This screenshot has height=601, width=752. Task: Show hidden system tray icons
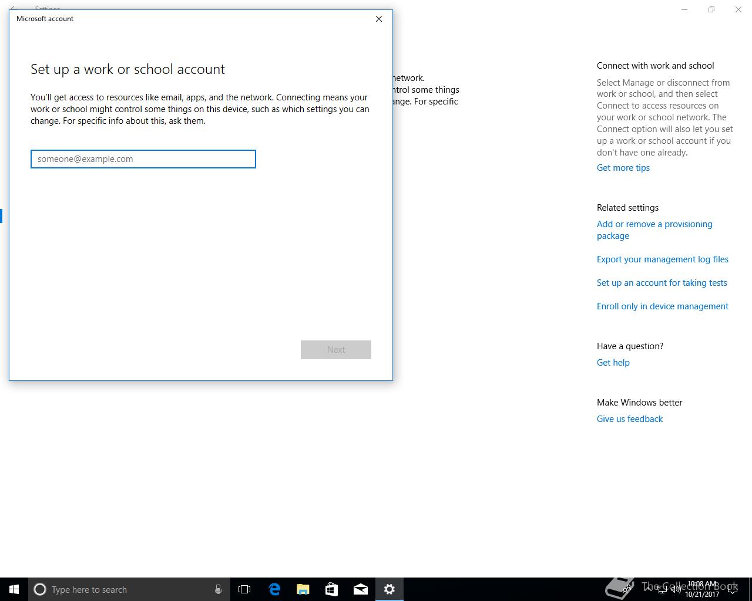(648, 589)
